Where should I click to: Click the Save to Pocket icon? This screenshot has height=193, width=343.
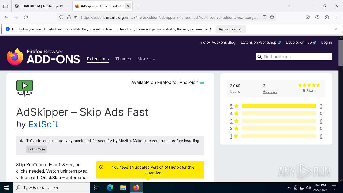point(308,17)
